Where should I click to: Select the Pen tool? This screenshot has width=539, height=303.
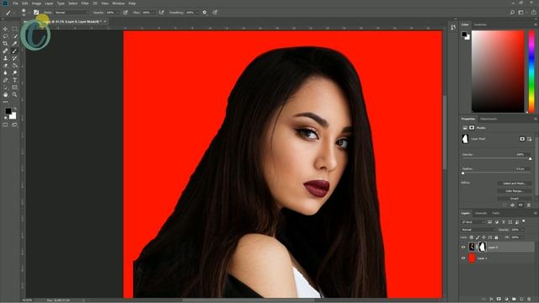coord(5,80)
